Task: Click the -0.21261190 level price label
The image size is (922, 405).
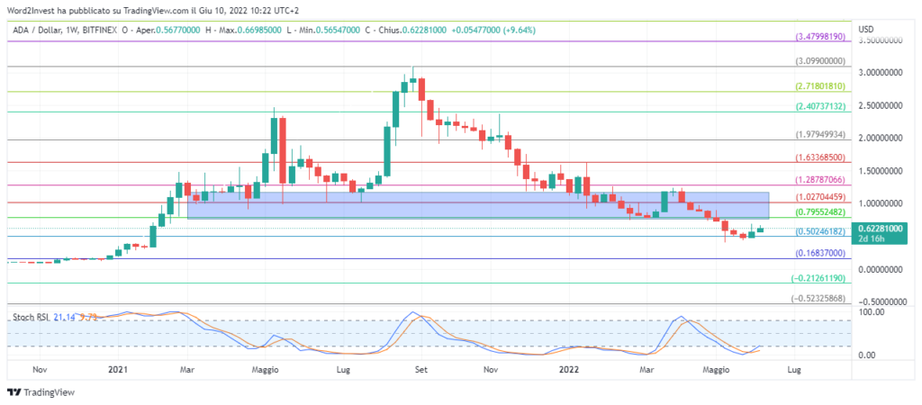Action: (x=820, y=279)
